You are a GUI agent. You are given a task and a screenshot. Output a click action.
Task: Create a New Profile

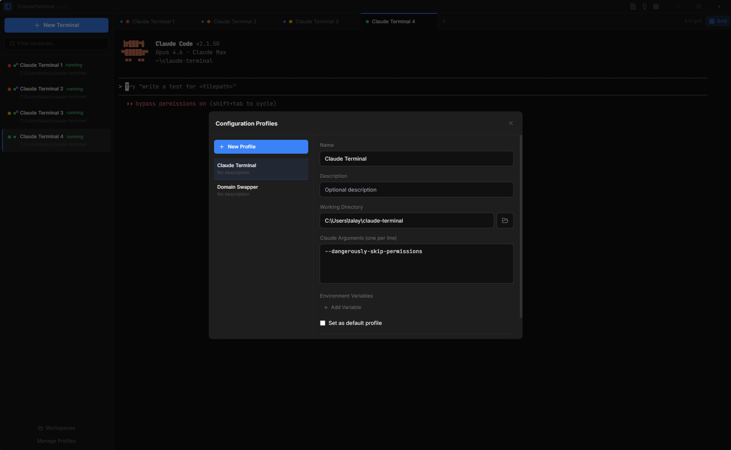pos(261,147)
